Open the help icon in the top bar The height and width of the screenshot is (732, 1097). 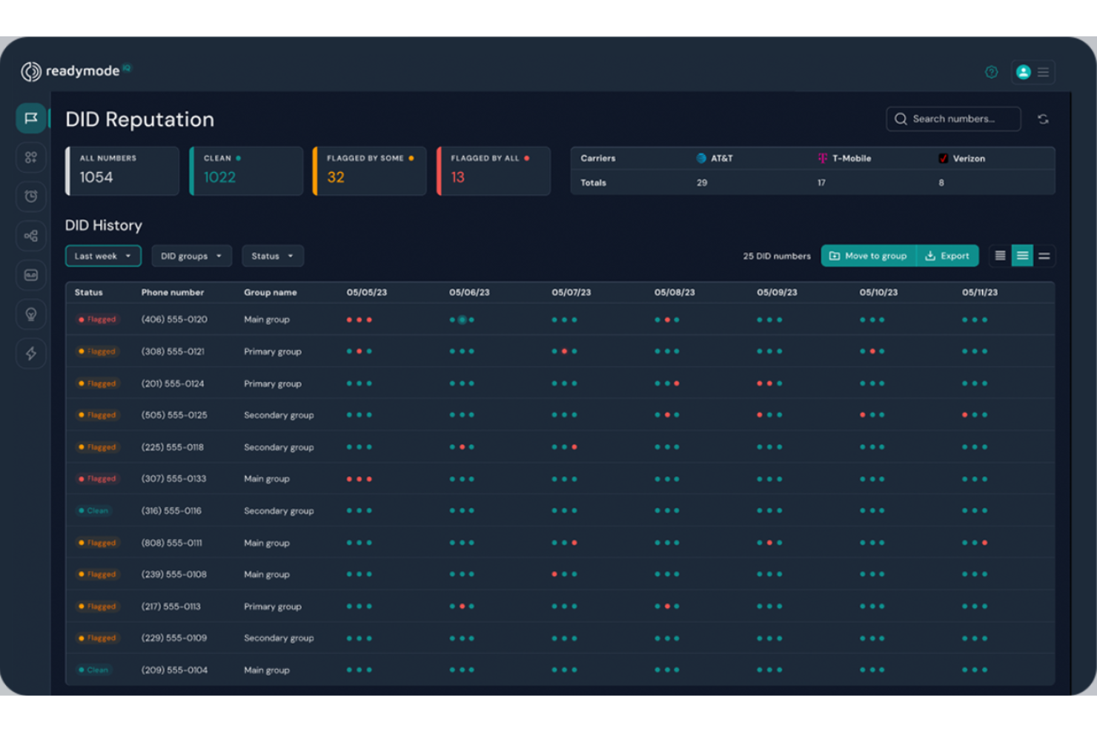[x=991, y=72]
